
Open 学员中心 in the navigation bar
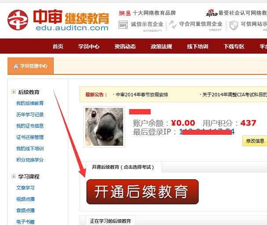pos(89,46)
